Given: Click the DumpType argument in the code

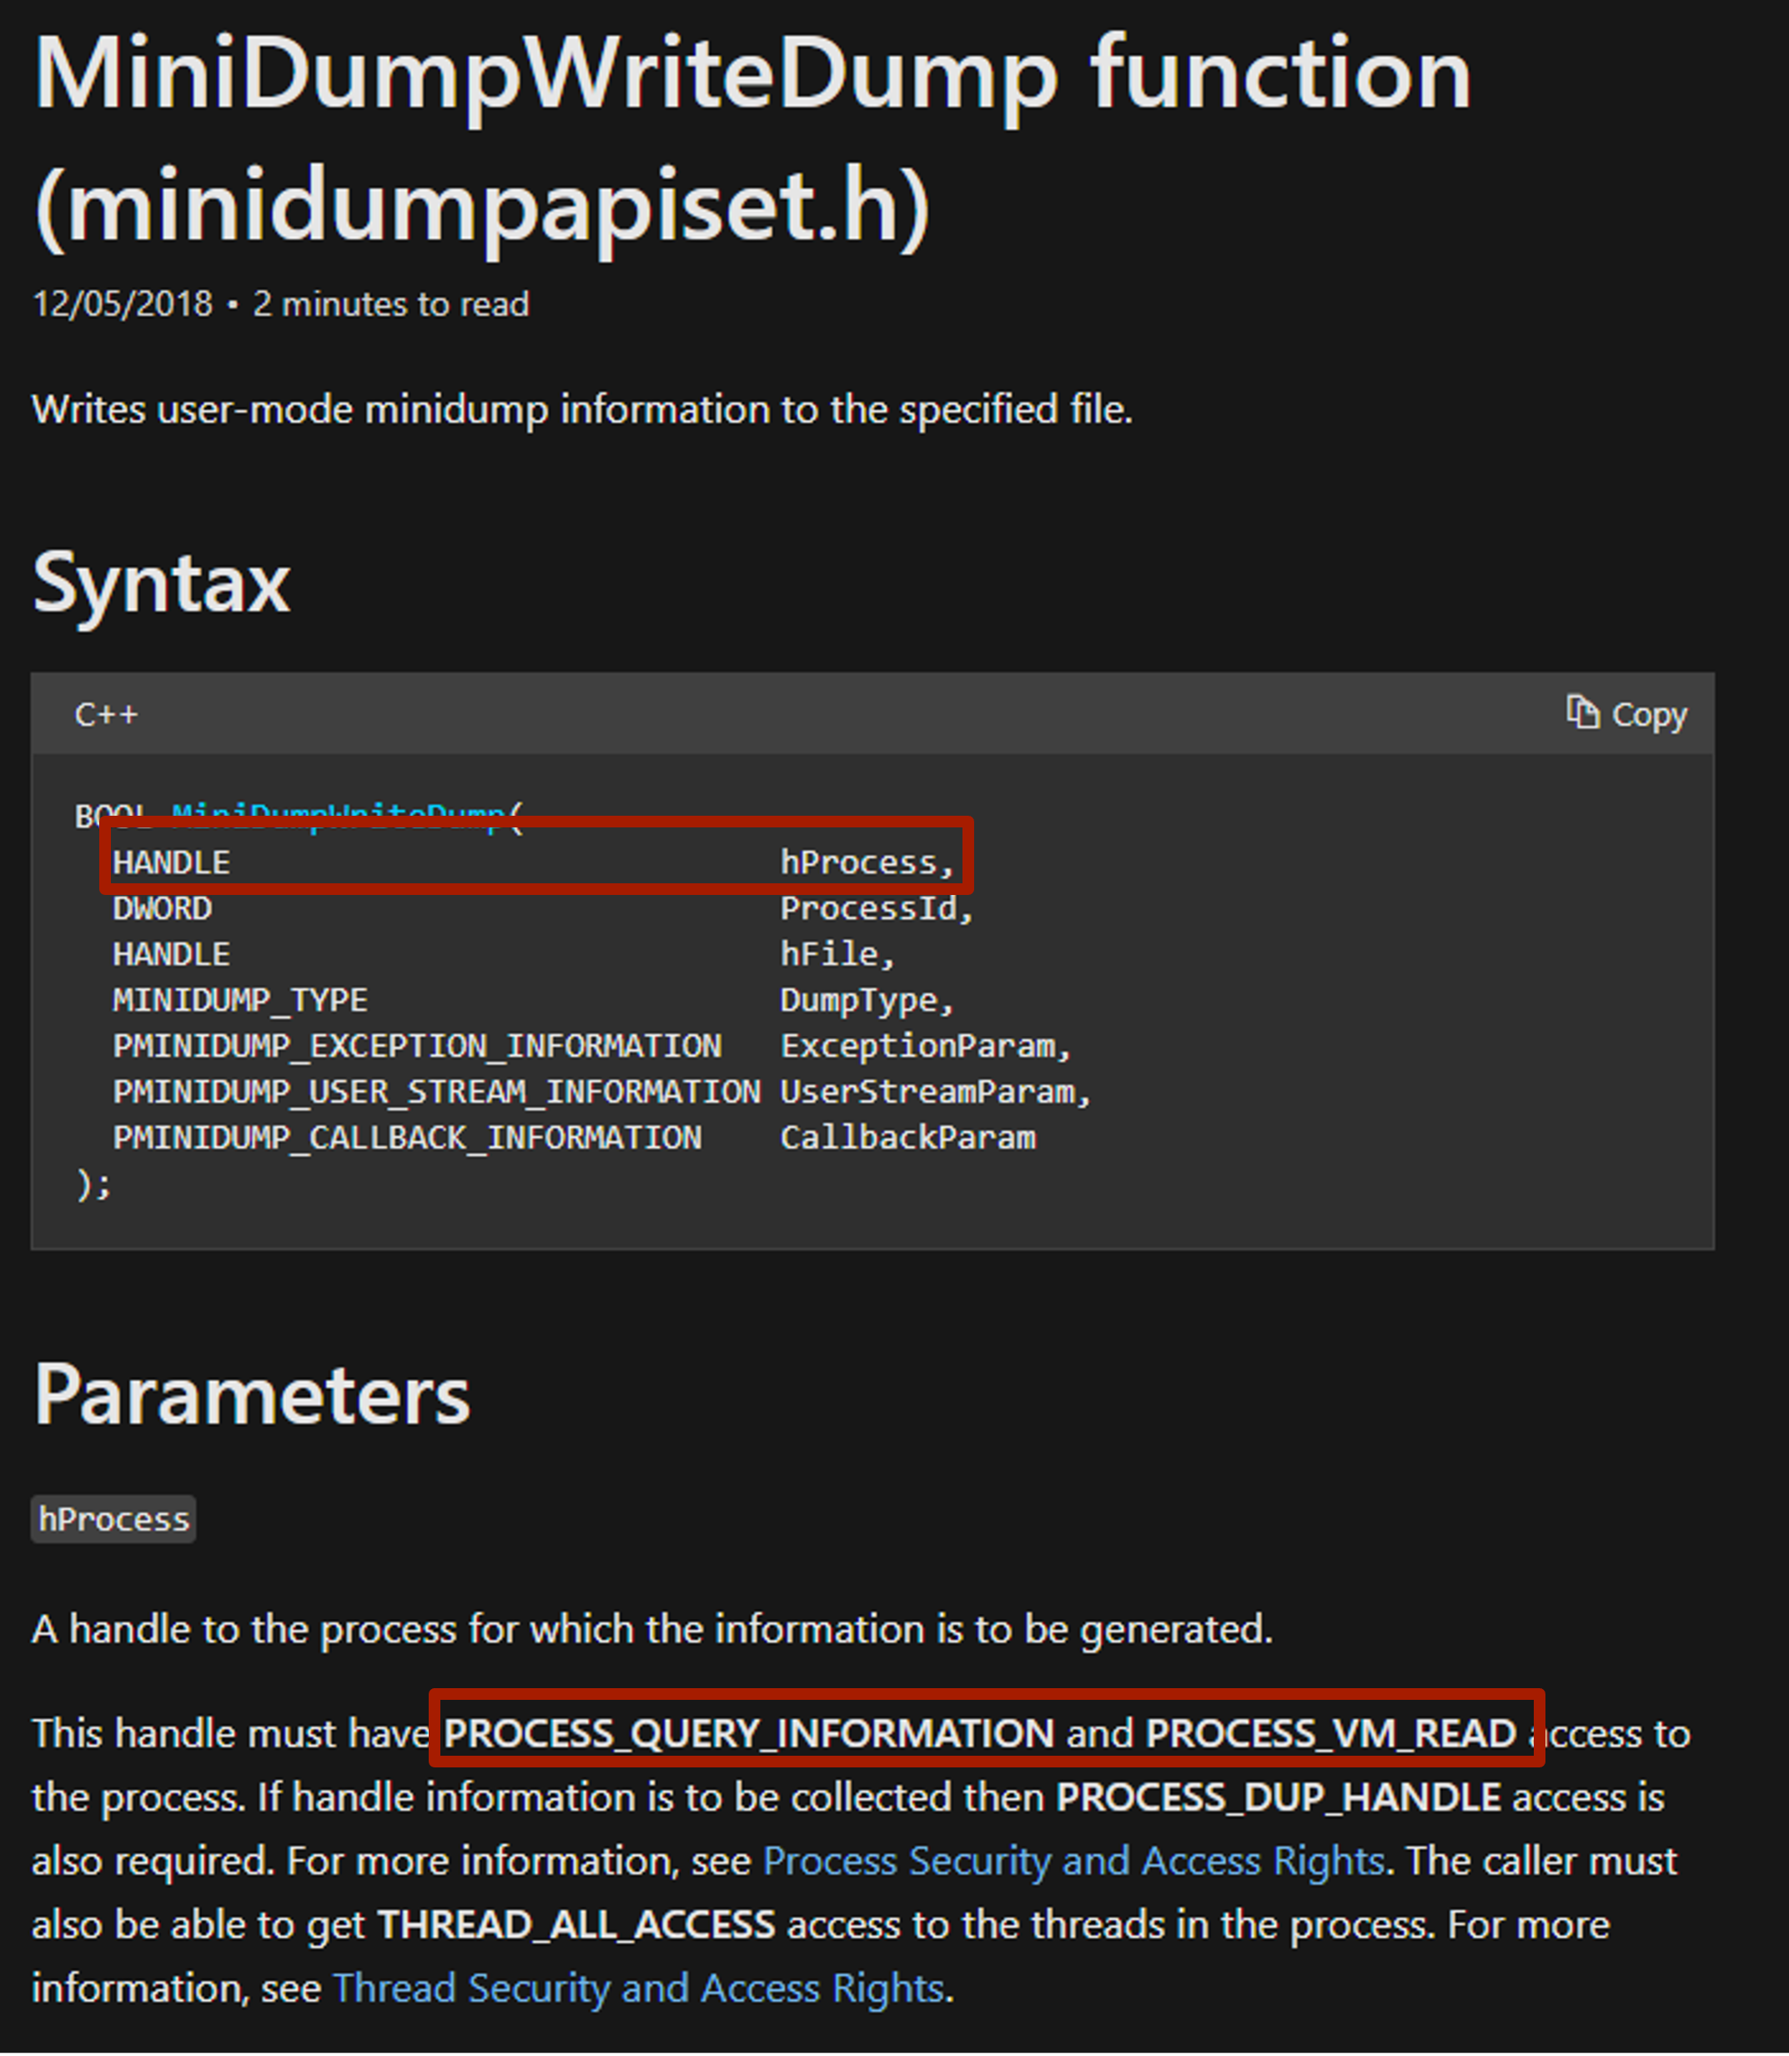Looking at the screenshot, I should (865, 1001).
